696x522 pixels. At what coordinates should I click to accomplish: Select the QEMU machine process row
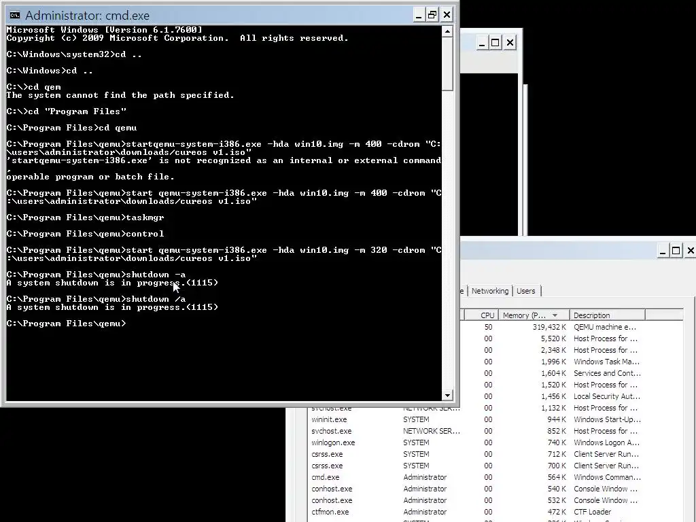(x=572, y=327)
